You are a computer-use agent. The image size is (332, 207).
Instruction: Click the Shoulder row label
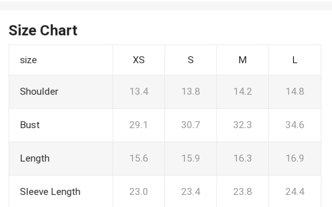pos(39,91)
